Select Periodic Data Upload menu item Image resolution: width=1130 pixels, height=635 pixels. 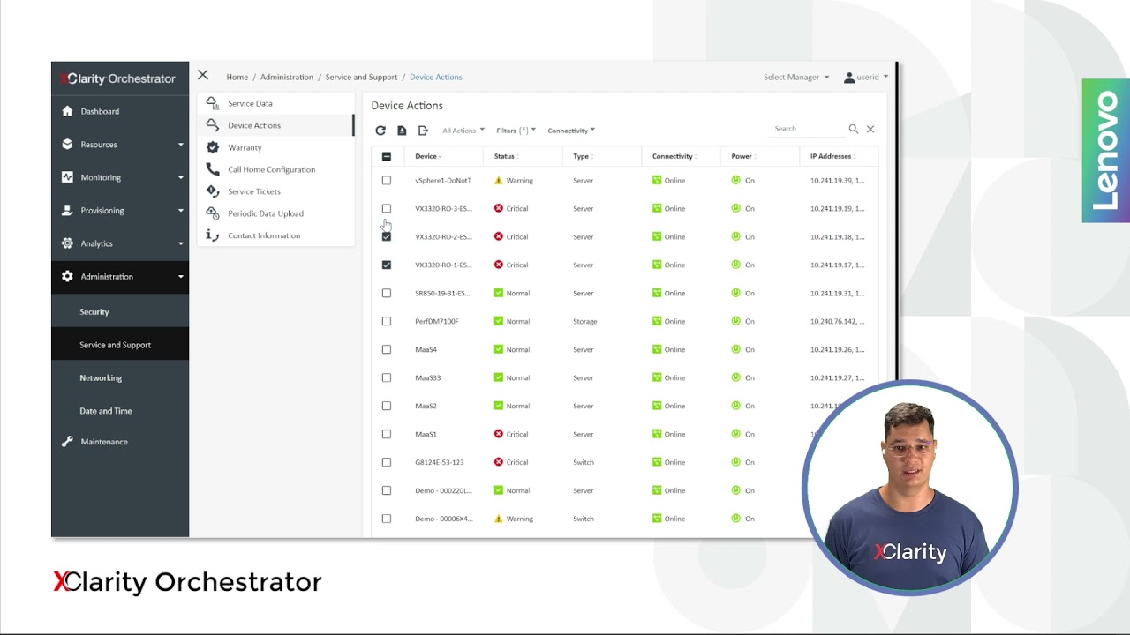(x=265, y=213)
